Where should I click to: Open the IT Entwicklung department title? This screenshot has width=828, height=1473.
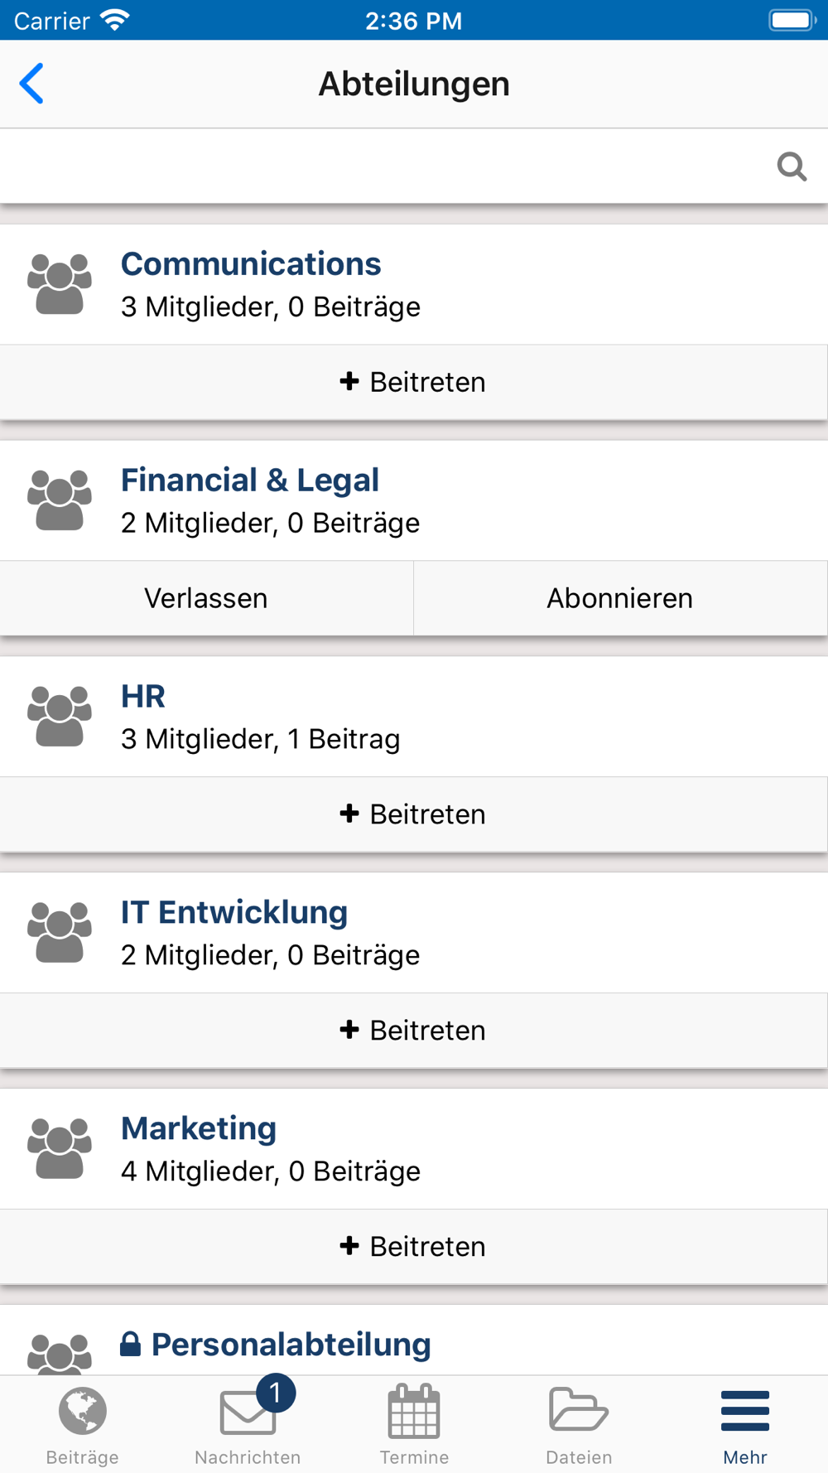point(234,913)
